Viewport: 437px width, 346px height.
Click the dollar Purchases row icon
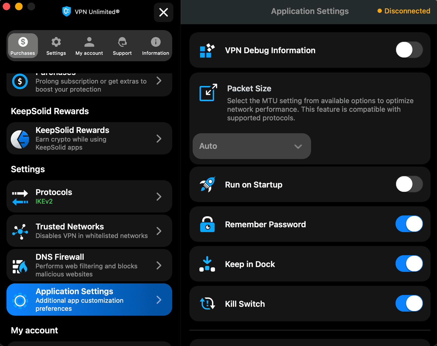coord(20,81)
